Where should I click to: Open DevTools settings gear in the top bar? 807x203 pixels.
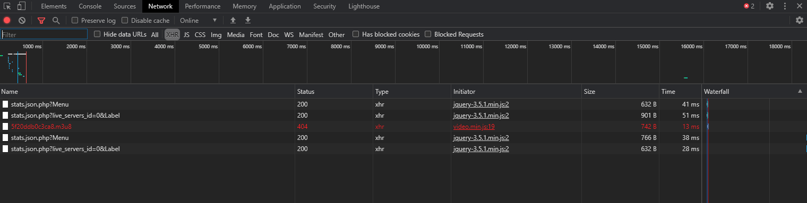coord(769,6)
